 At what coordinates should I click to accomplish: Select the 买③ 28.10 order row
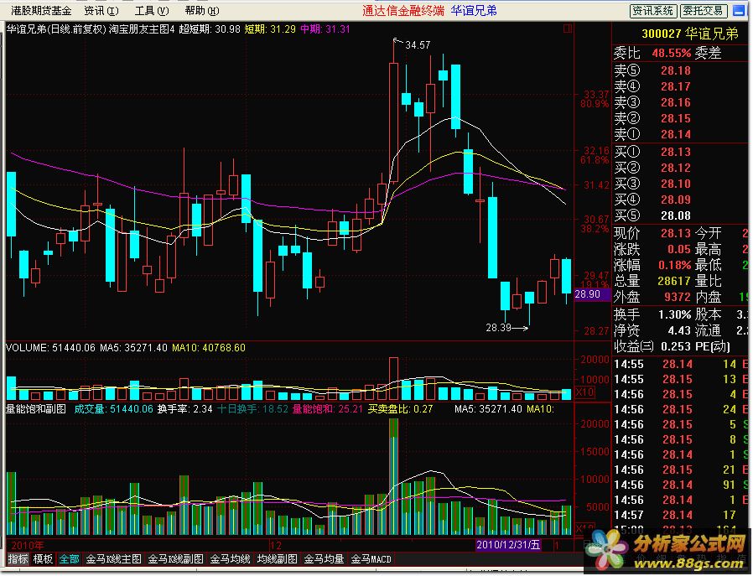point(682,184)
